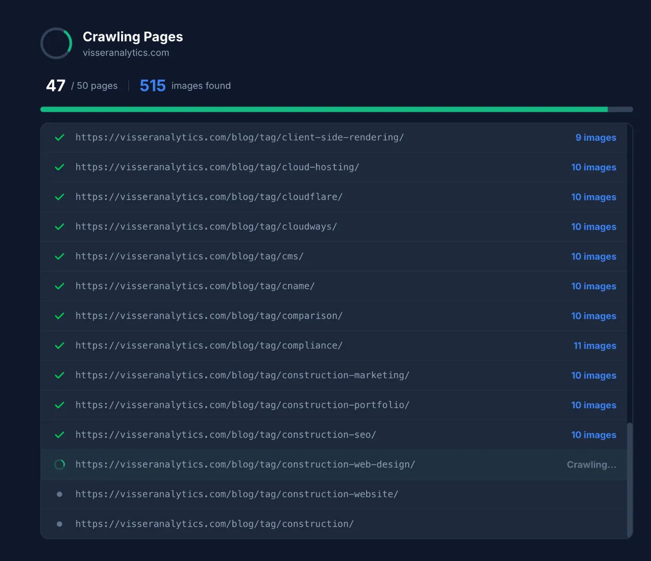Click the Crawling status label on construction-web-design

pos(591,464)
